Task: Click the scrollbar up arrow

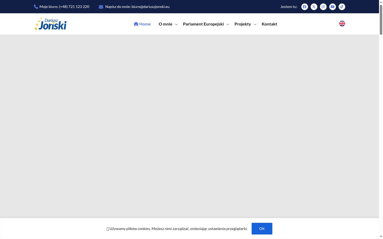Action: (381, 2)
